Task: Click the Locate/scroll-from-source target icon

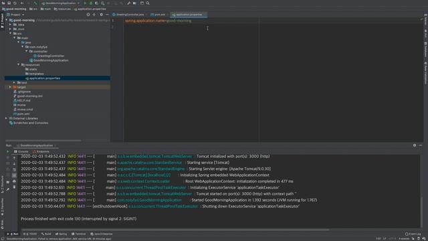Action: 88,15
